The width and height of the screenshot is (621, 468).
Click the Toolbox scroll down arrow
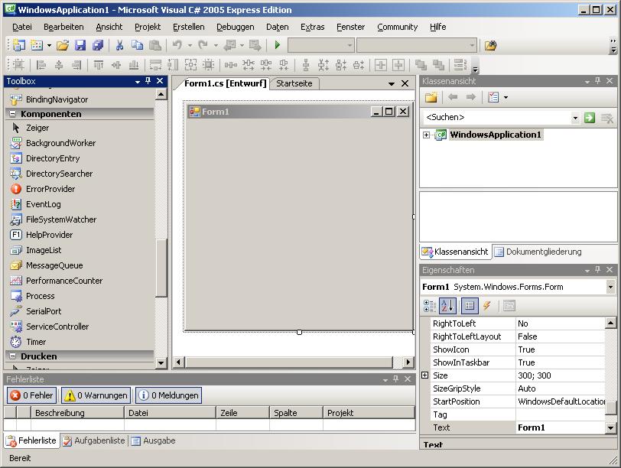coord(161,362)
